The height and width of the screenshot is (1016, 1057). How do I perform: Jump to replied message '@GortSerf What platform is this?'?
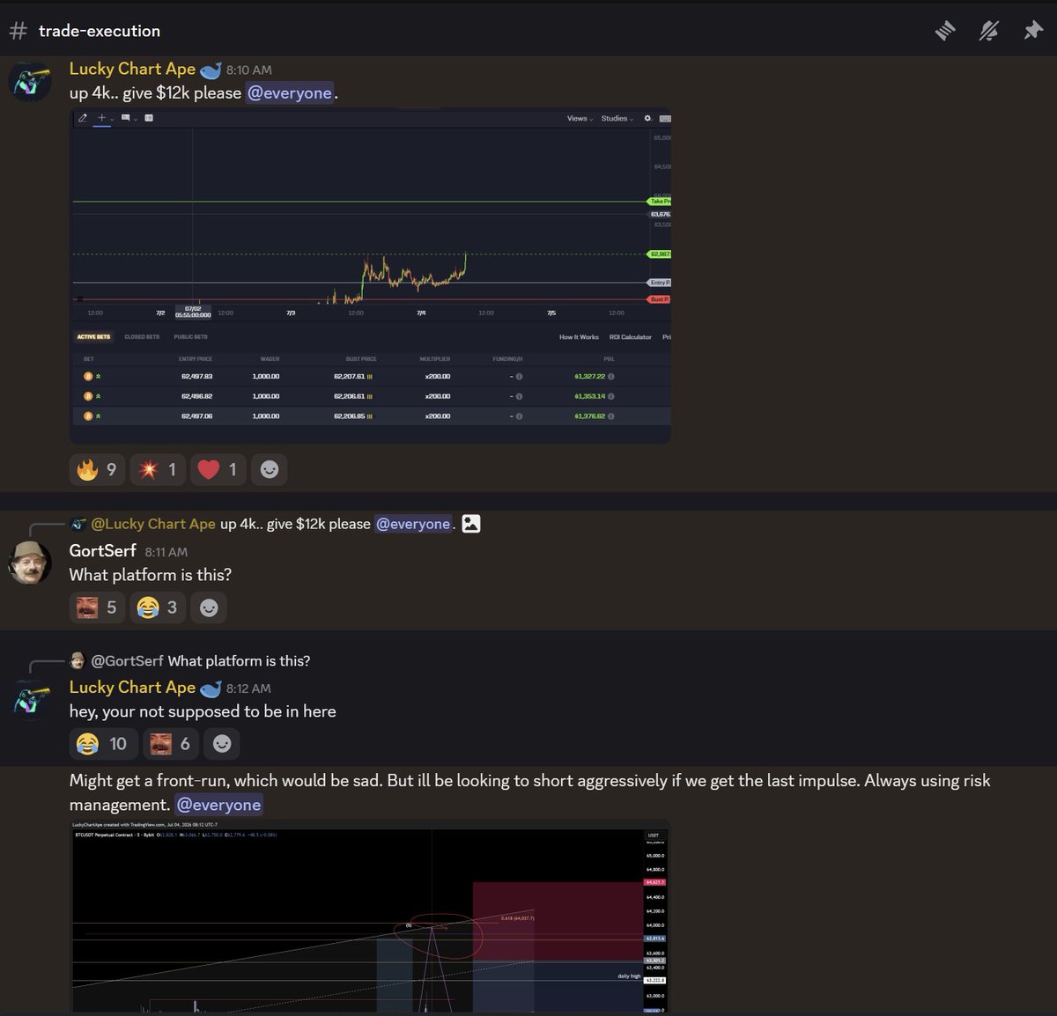tap(239, 660)
